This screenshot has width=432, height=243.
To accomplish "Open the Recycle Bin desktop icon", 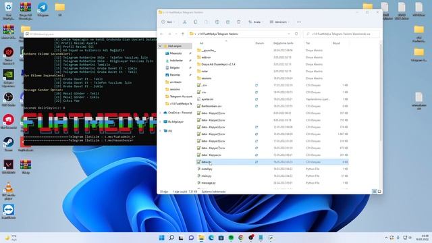I will (x=8, y=11).
